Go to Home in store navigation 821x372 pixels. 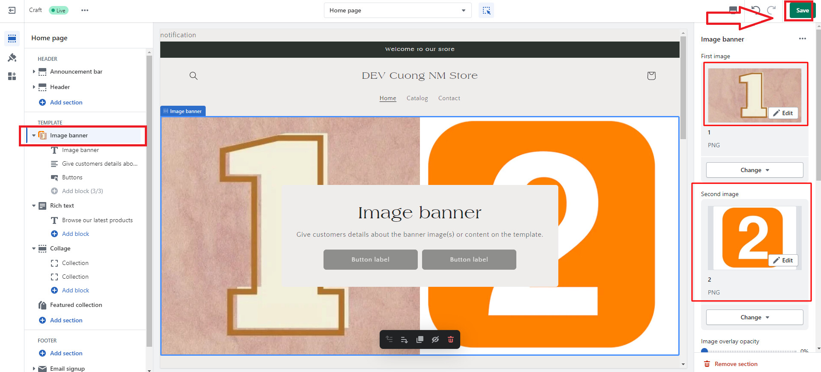pos(388,98)
